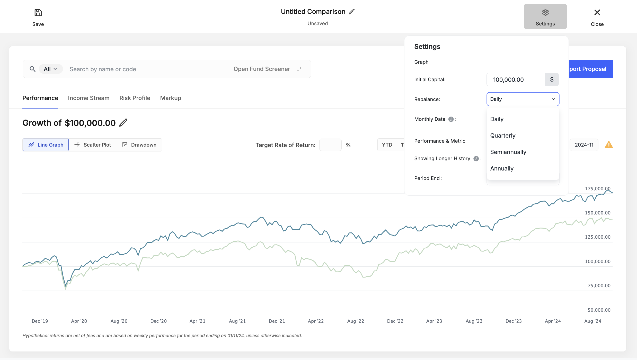
Task: Click Showing Longer History info icon
Action: (476, 158)
